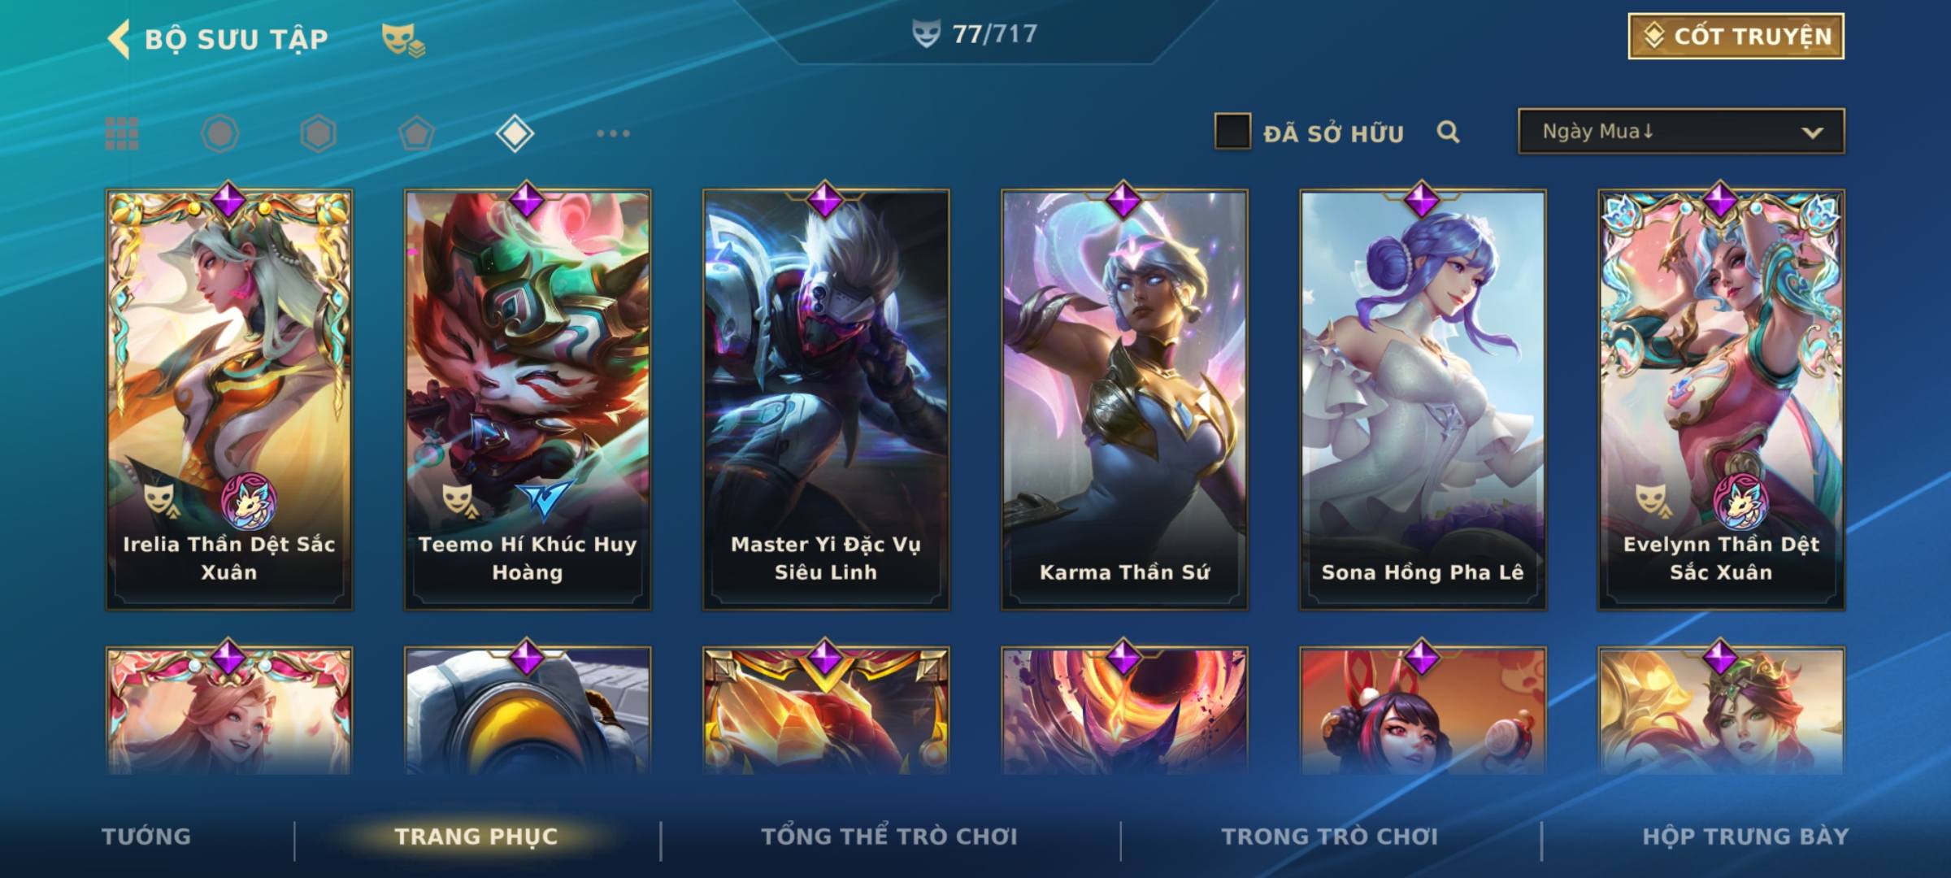Image resolution: width=1951 pixels, height=878 pixels.
Task: Open skin search with magnifier icon
Action: click(1448, 132)
